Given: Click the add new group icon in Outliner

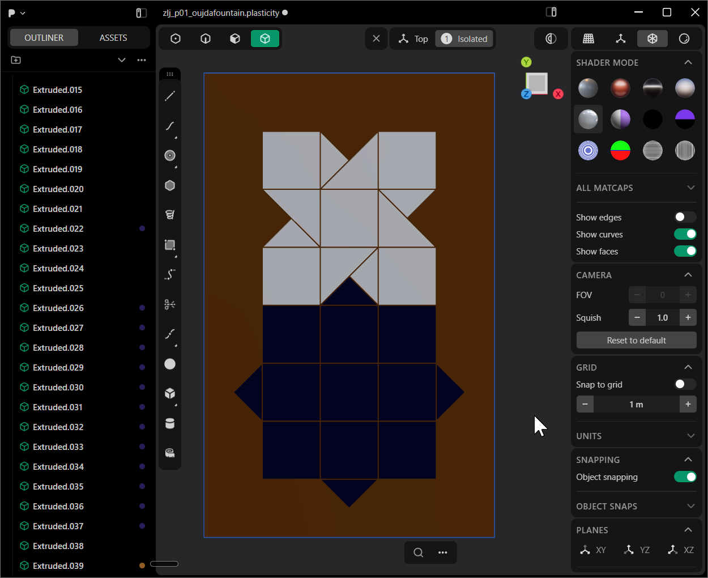Looking at the screenshot, I should (x=16, y=60).
